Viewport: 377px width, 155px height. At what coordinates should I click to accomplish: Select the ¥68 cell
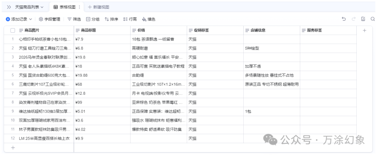[x=102, y=84]
